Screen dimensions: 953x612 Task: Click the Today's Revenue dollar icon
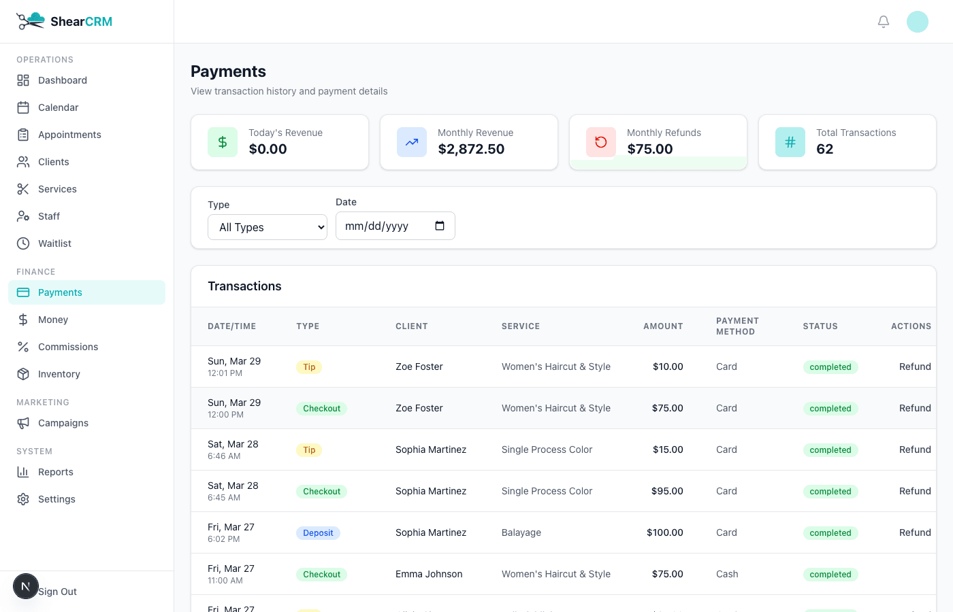(223, 142)
